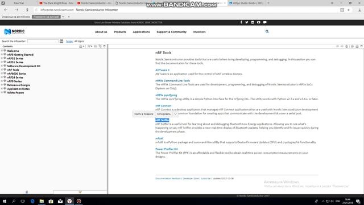Viewport: 364px width, 205px height.
Task: Open the nRF5x pynrfjprog link
Action: [166, 95]
